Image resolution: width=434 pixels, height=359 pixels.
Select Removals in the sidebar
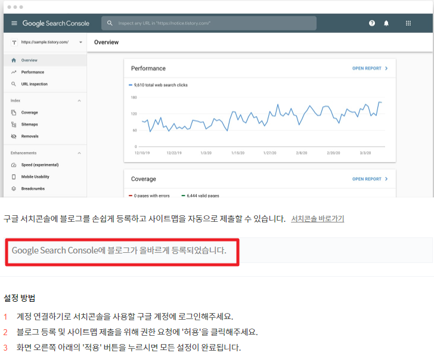click(x=45, y=136)
